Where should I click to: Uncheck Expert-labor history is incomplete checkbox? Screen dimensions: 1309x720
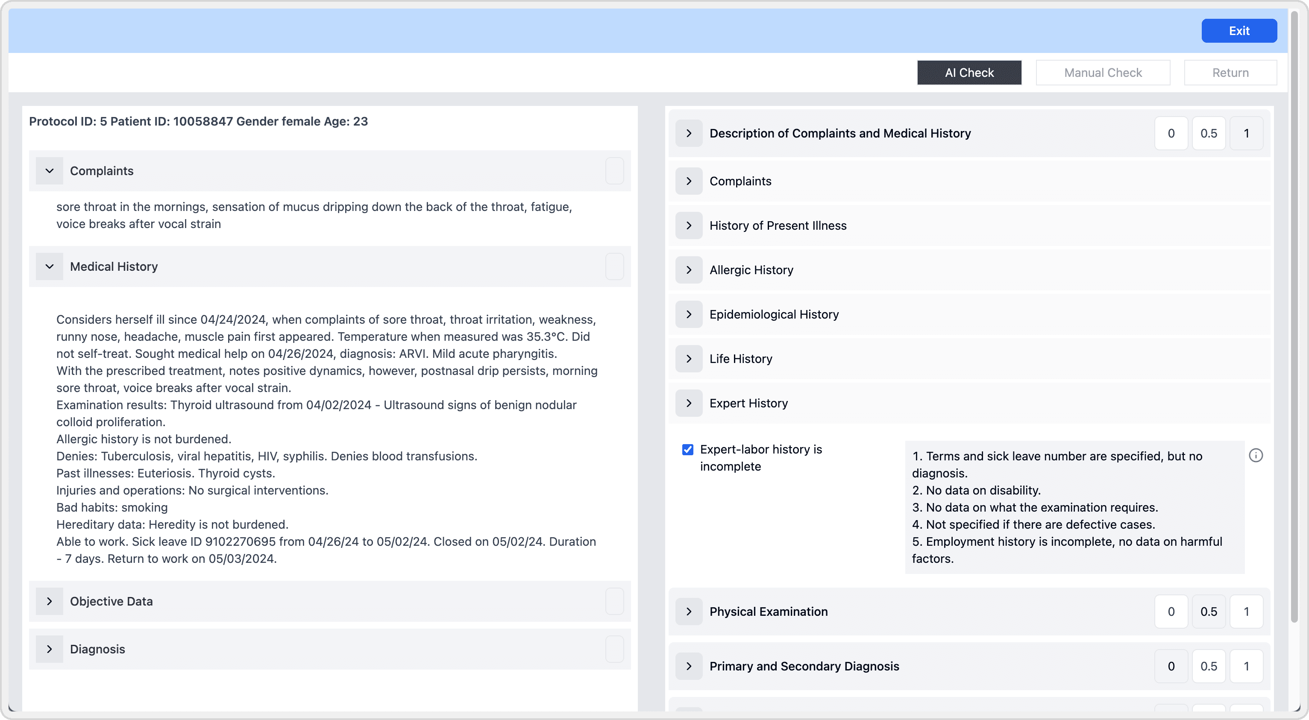tap(687, 450)
